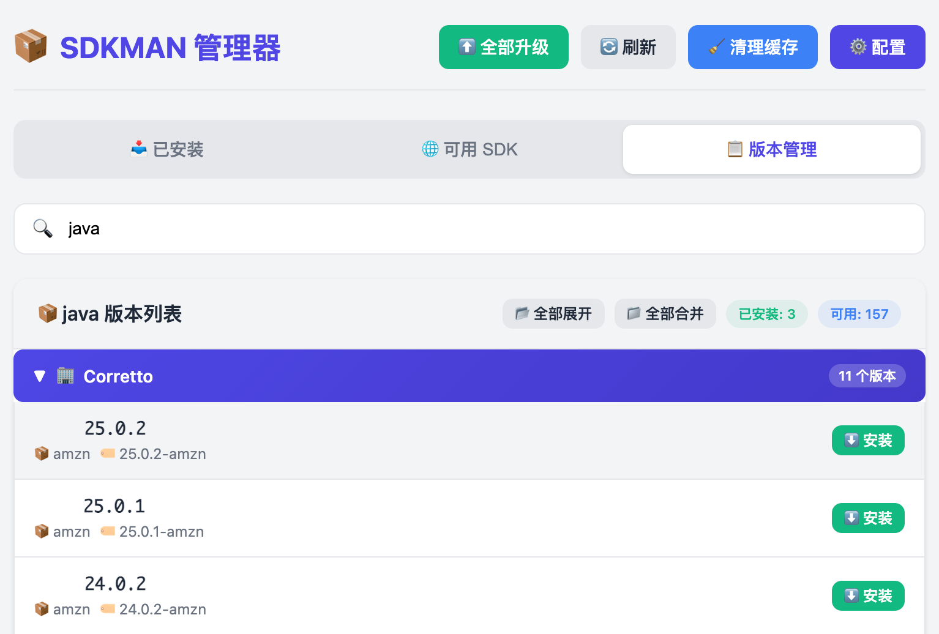This screenshot has width=939, height=634.
Task: Click the package icon in java 版本列表 header
Action: 47,314
